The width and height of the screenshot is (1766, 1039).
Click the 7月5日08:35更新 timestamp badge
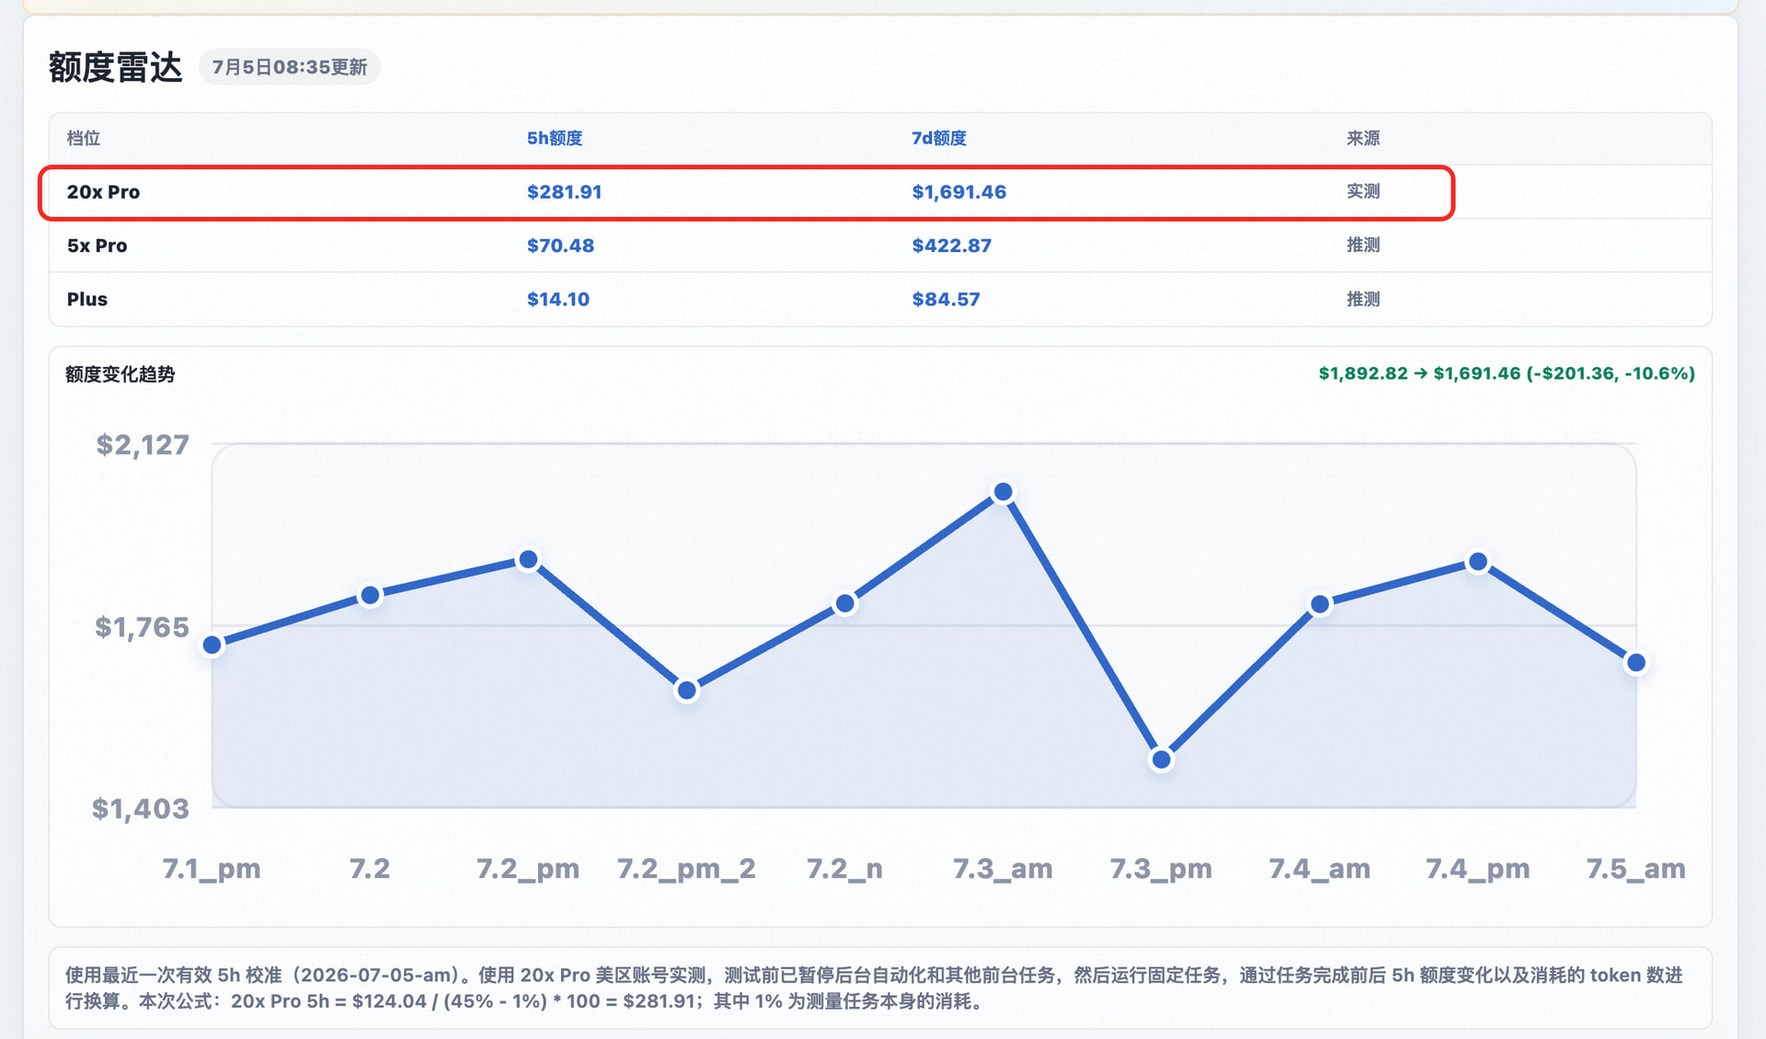point(290,67)
